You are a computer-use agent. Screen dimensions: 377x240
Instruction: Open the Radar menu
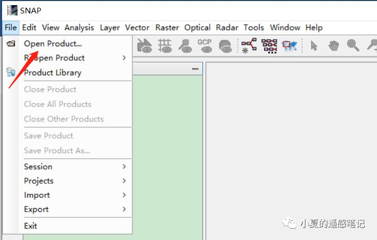click(227, 28)
